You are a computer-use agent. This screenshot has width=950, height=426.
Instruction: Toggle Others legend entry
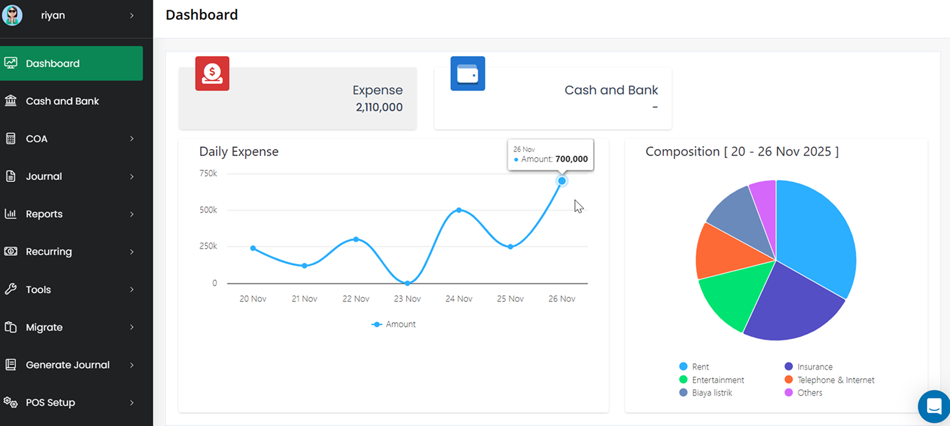804,393
